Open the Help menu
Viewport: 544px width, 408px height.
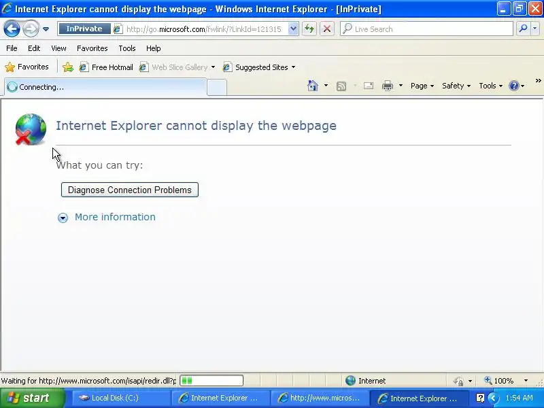pos(154,48)
